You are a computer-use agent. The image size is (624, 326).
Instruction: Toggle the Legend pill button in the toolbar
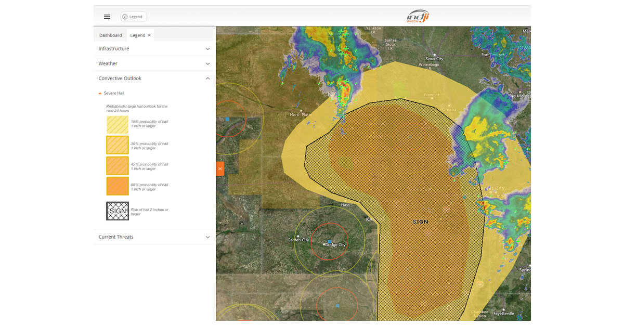133,16
